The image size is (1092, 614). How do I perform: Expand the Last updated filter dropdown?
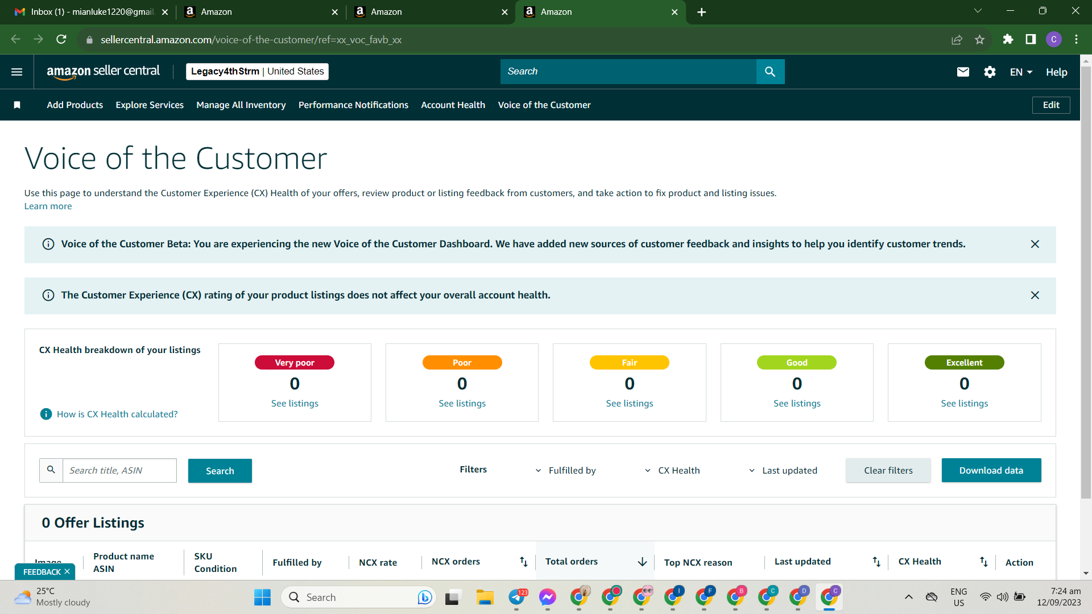tap(783, 470)
